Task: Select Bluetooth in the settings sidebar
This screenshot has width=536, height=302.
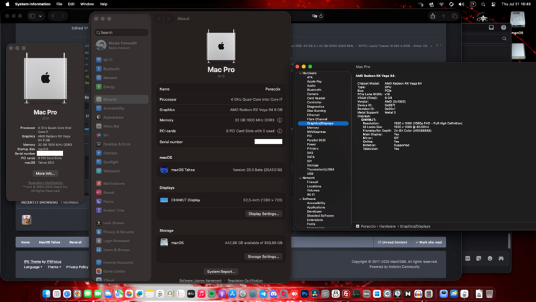Action: click(111, 68)
